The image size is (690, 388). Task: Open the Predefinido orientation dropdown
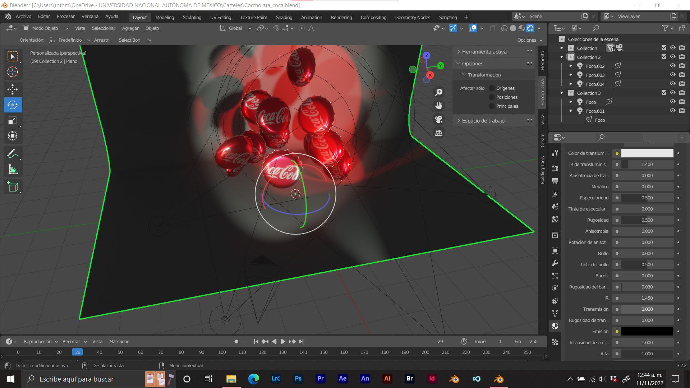click(69, 40)
